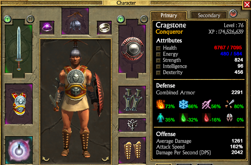Image resolution: width=251 pixels, height=165 pixels.
Task: Switch to right-side weapon set II
Action: pyautogui.click(x=144, y=19)
